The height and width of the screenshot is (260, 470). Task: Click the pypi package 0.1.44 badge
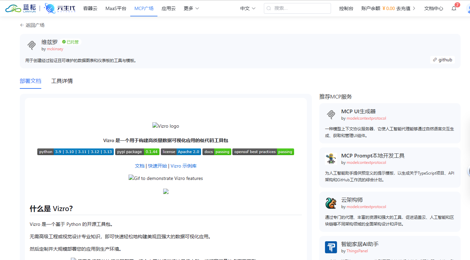click(137, 152)
